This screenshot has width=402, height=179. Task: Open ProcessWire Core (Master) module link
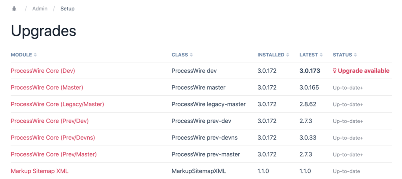47,87
